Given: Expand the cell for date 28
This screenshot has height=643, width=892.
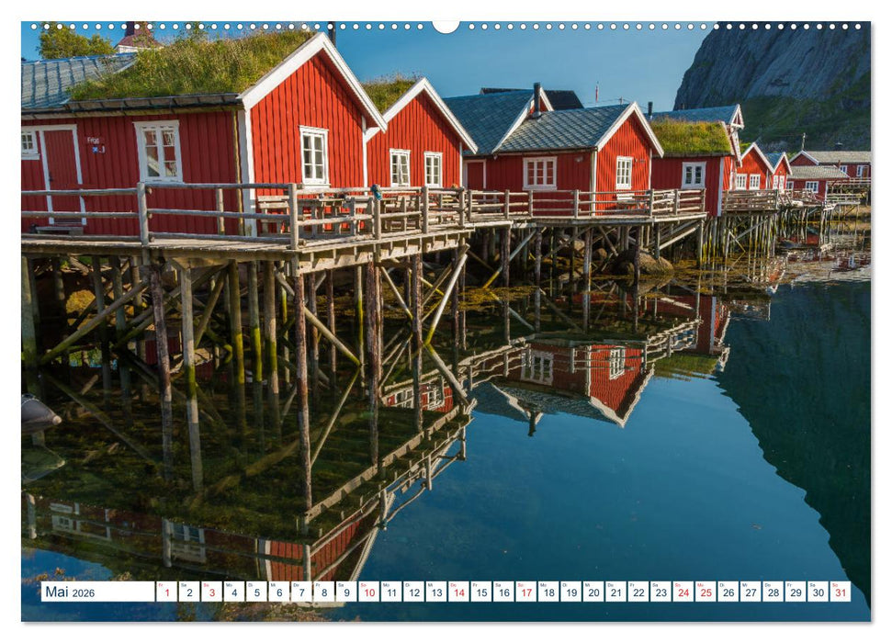Looking at the screenshot, I should pyautogui.click(x=775, y=594).
